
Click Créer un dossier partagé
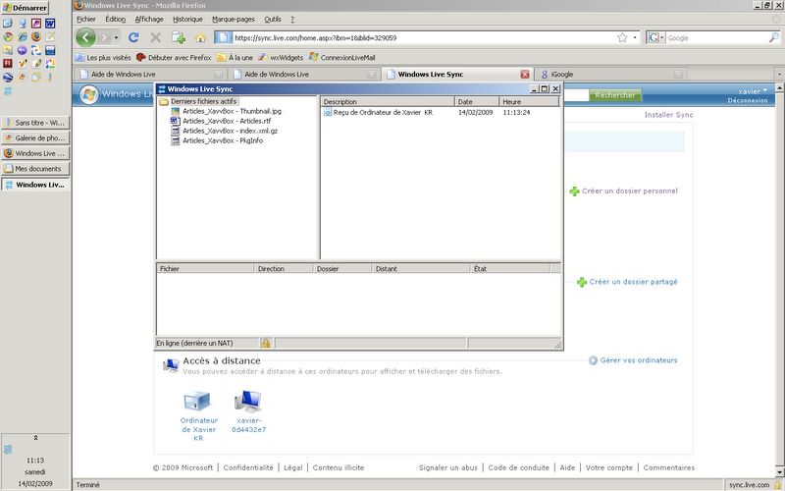(627, 282)
